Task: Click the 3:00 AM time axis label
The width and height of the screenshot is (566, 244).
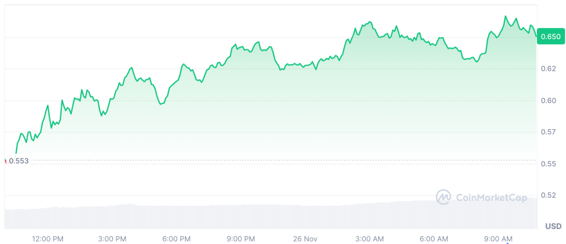Action: click(x=369, y=239)
